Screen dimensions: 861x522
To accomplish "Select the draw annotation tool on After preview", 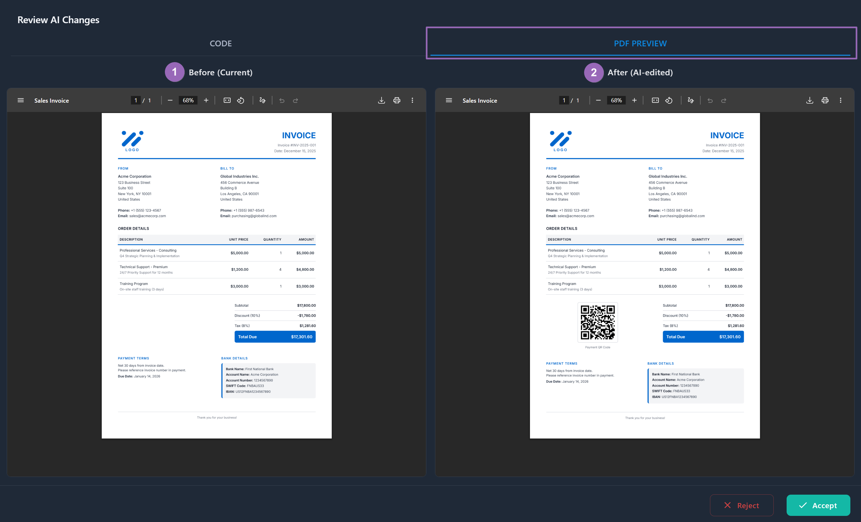I will (690, 100).
